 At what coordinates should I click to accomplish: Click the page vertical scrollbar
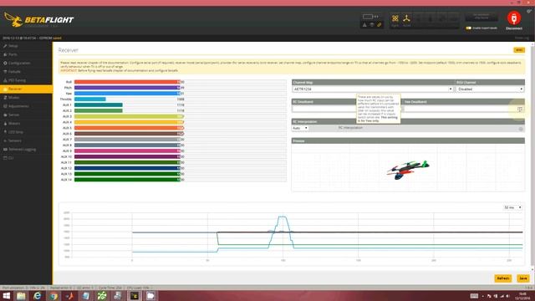[x=532, y=157]
